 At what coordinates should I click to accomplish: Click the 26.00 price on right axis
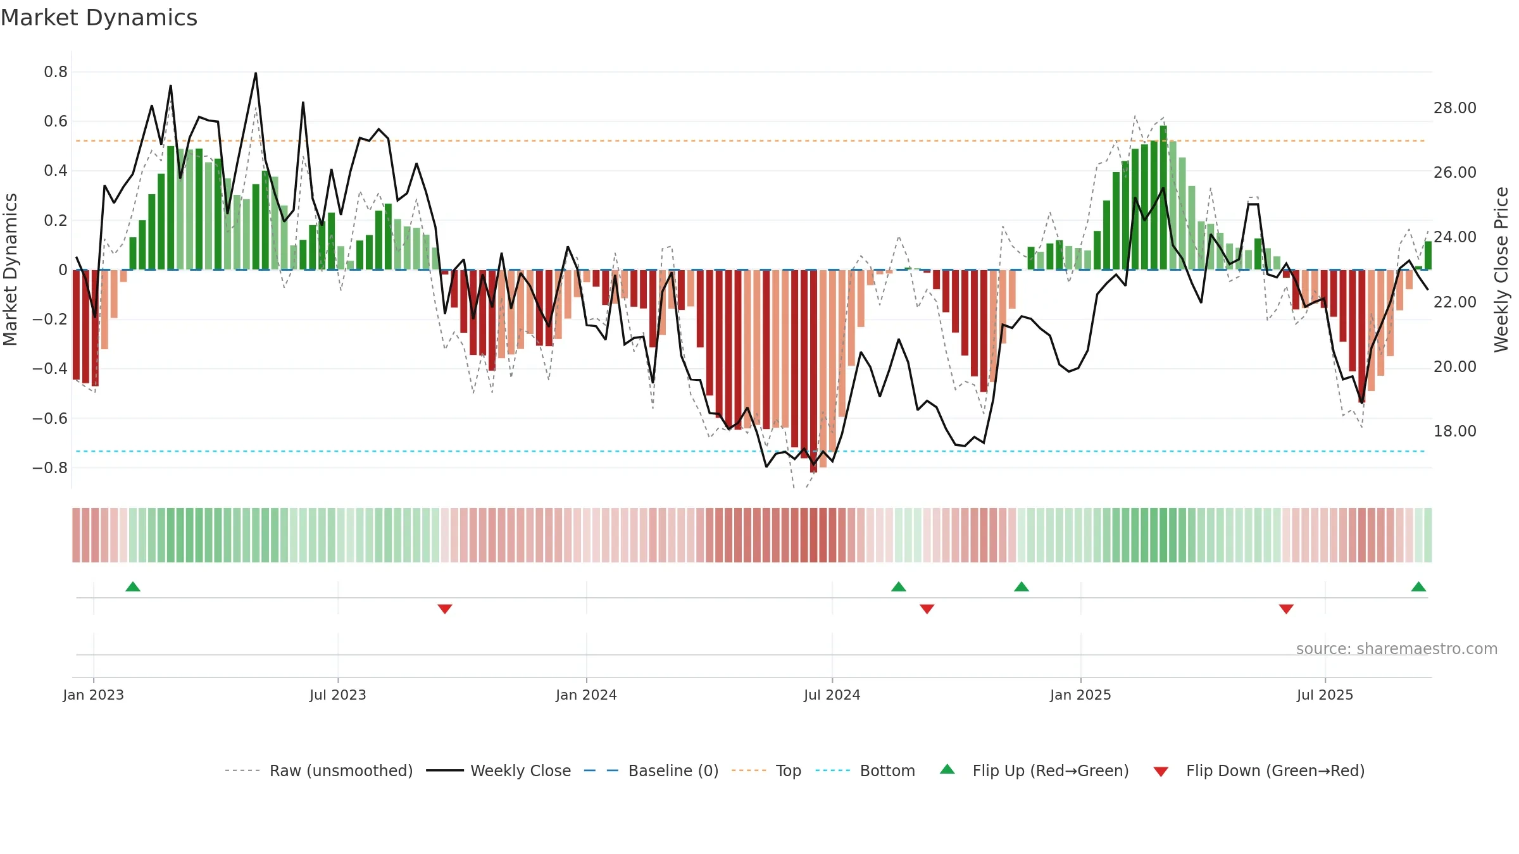tap(1455, 173)
